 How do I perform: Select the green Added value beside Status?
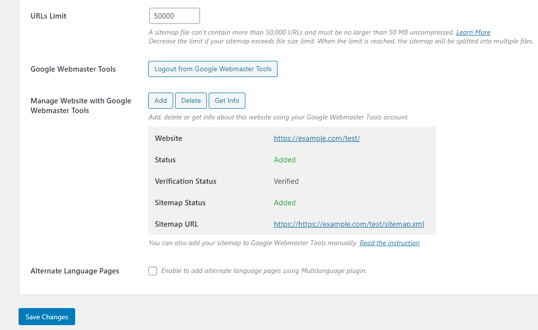tap(284, 160)
